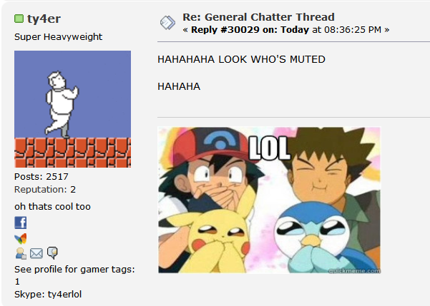
Task: Click the 'HAHAHAHA LOOK WHO'S MUTED' text
Action: tap(241, 59)
